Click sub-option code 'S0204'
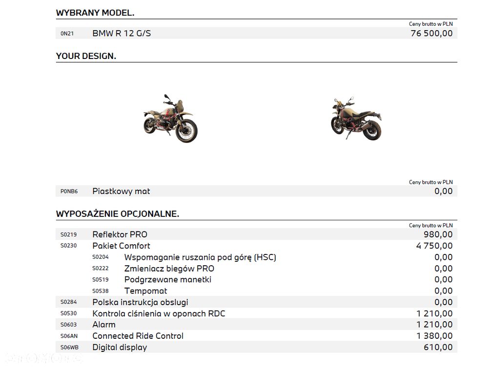This screenshot has height=368, width=488. point(100,257)
